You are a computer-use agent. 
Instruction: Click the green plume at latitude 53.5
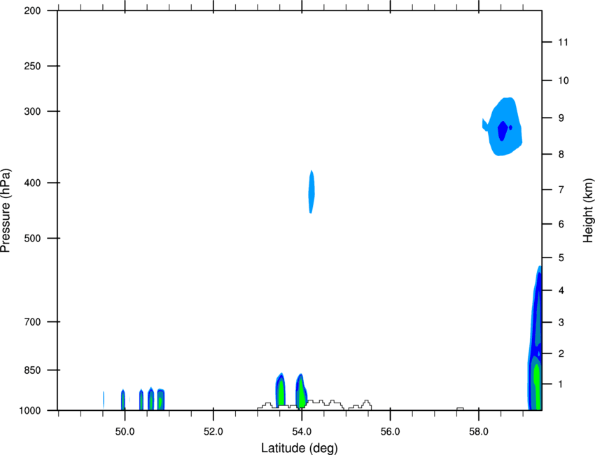pyautogui.click(x=281, y=391)
